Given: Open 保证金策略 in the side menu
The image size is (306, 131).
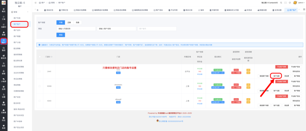Looking at the screenshot, I should [x=18, y=79].
